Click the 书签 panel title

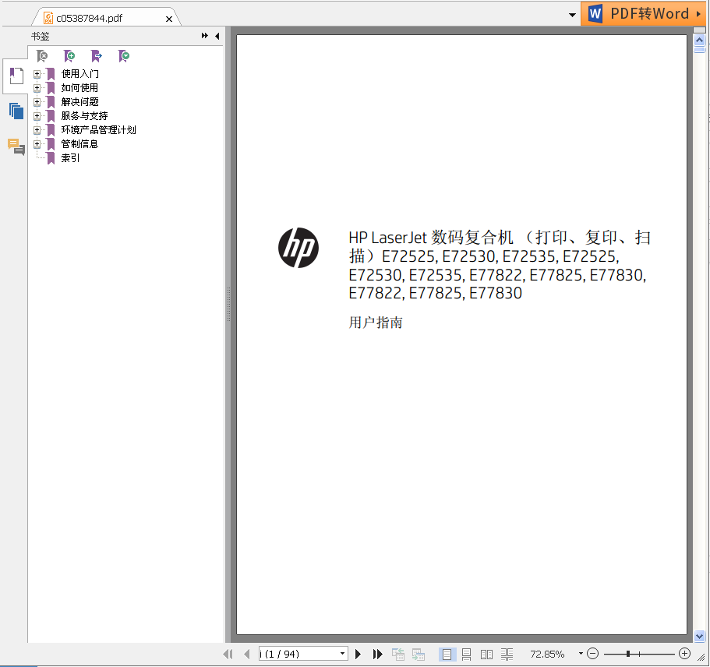[41, 36]
